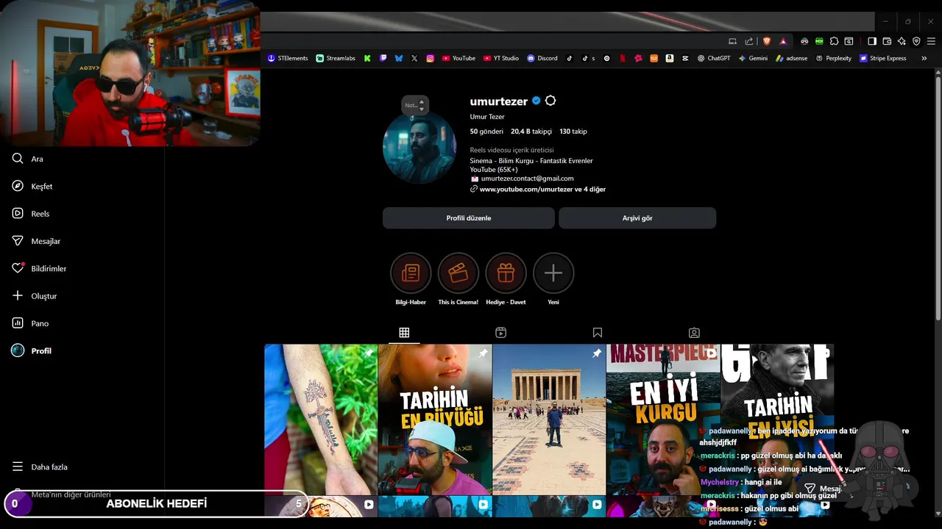Switch to the saved bookmark tab
This screenshot has height=529, width=942.
click(598, 333)
